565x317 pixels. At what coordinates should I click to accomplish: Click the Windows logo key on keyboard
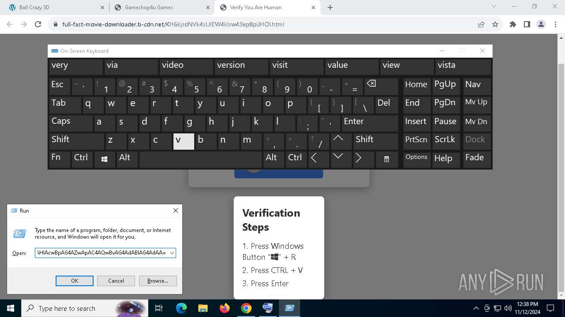pyautogui.click(x=105, y=159)
